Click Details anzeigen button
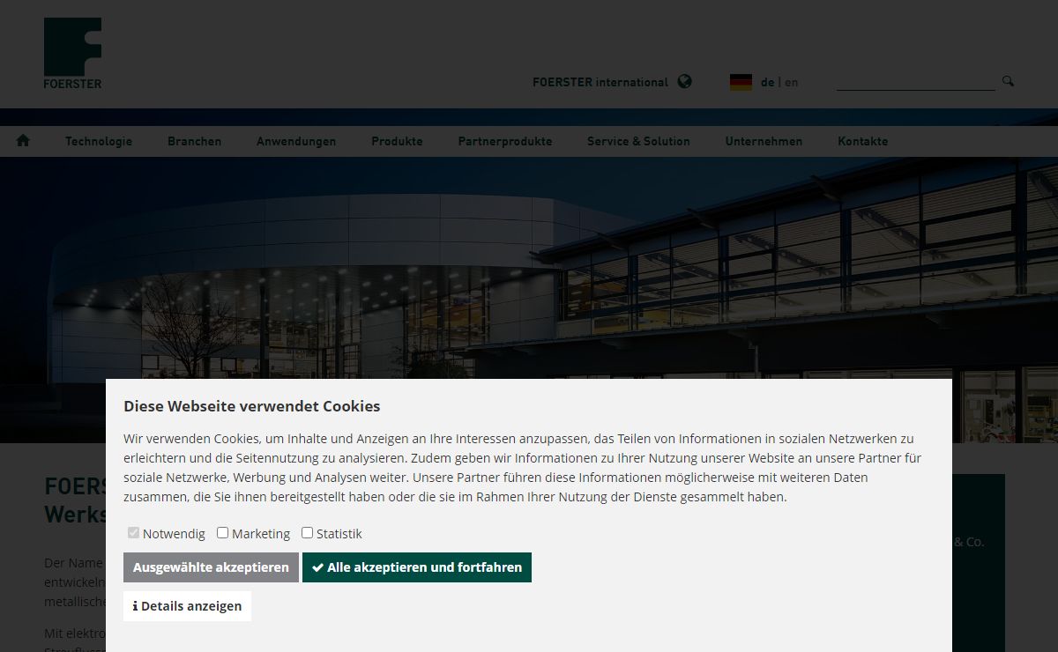 [x=187, y=606]
